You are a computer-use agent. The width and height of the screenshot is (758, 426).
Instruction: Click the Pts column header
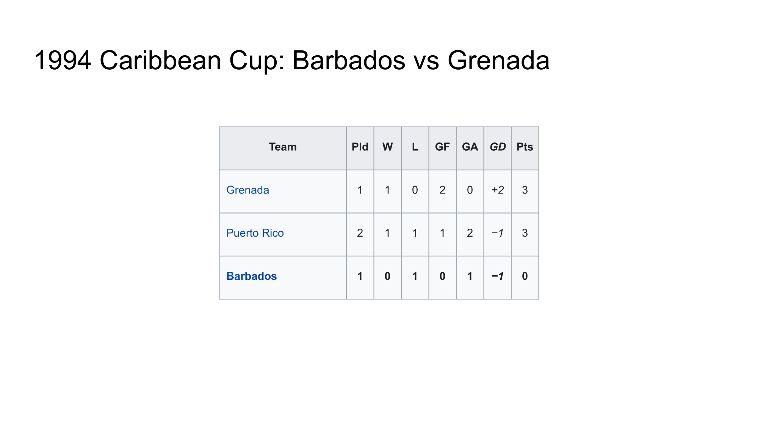(x=525, y=147)
